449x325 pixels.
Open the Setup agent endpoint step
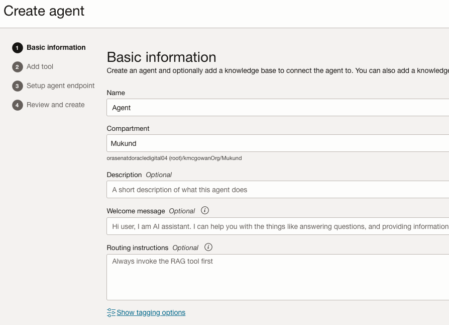pos(61,86)
